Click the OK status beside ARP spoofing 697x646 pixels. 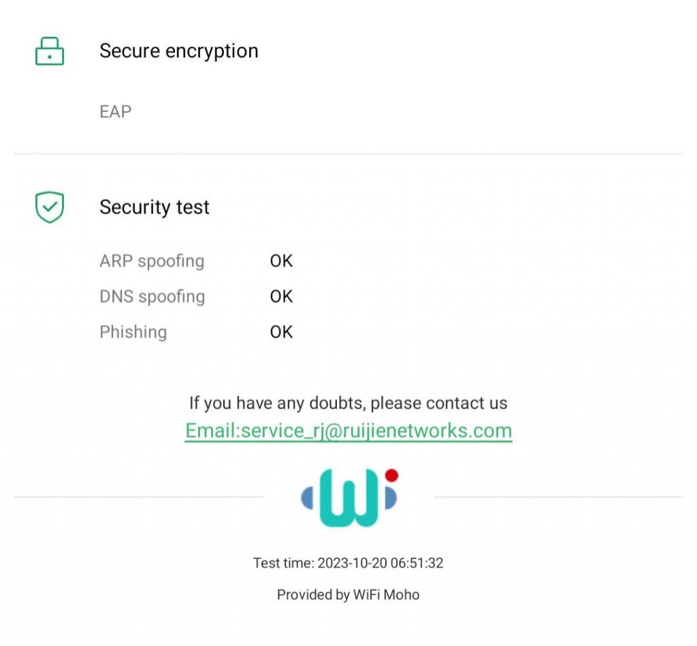pos(281,261)
